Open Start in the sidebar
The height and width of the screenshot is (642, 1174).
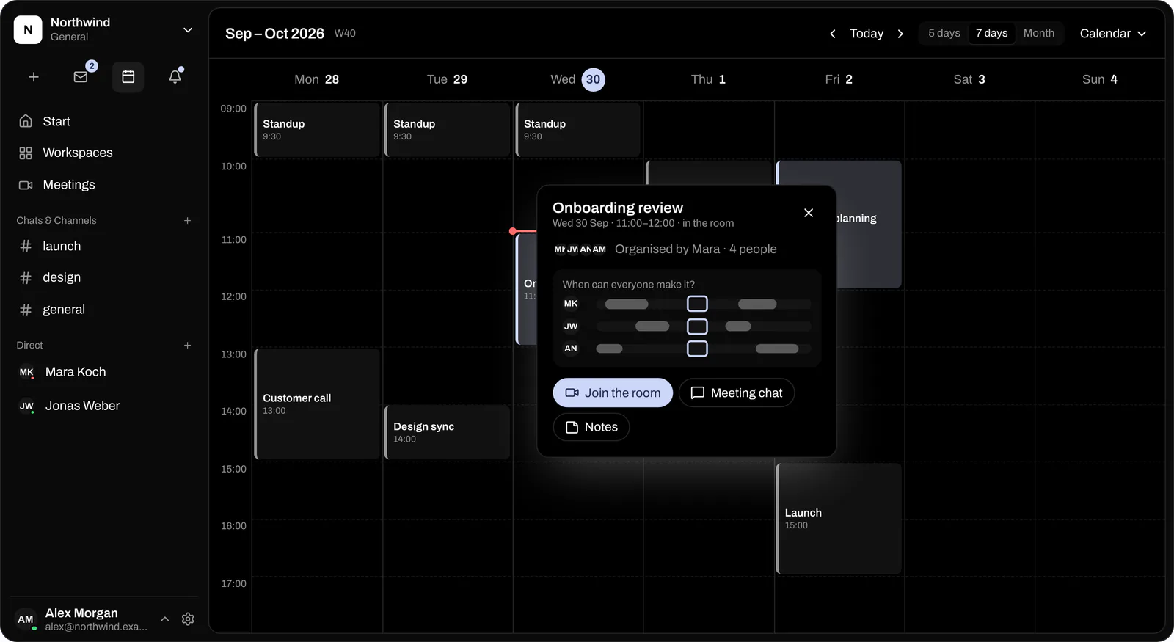[x=104, y=121]
